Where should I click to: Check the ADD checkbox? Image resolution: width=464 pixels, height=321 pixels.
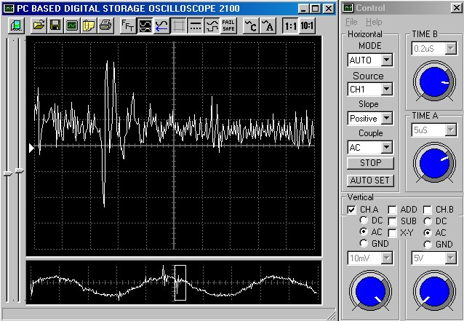click(393, 210)
